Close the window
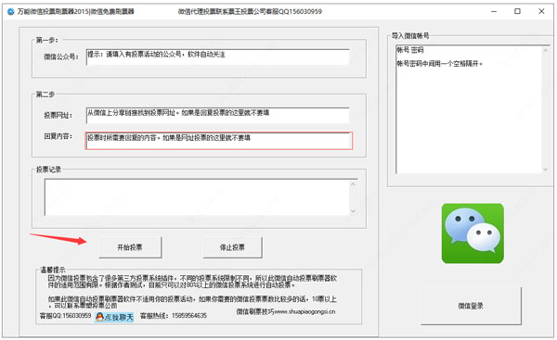 tap(541, 11)
